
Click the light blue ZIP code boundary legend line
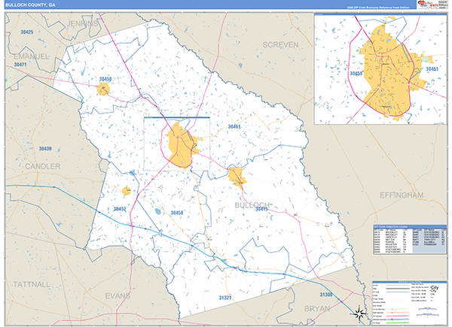[398, 292]
